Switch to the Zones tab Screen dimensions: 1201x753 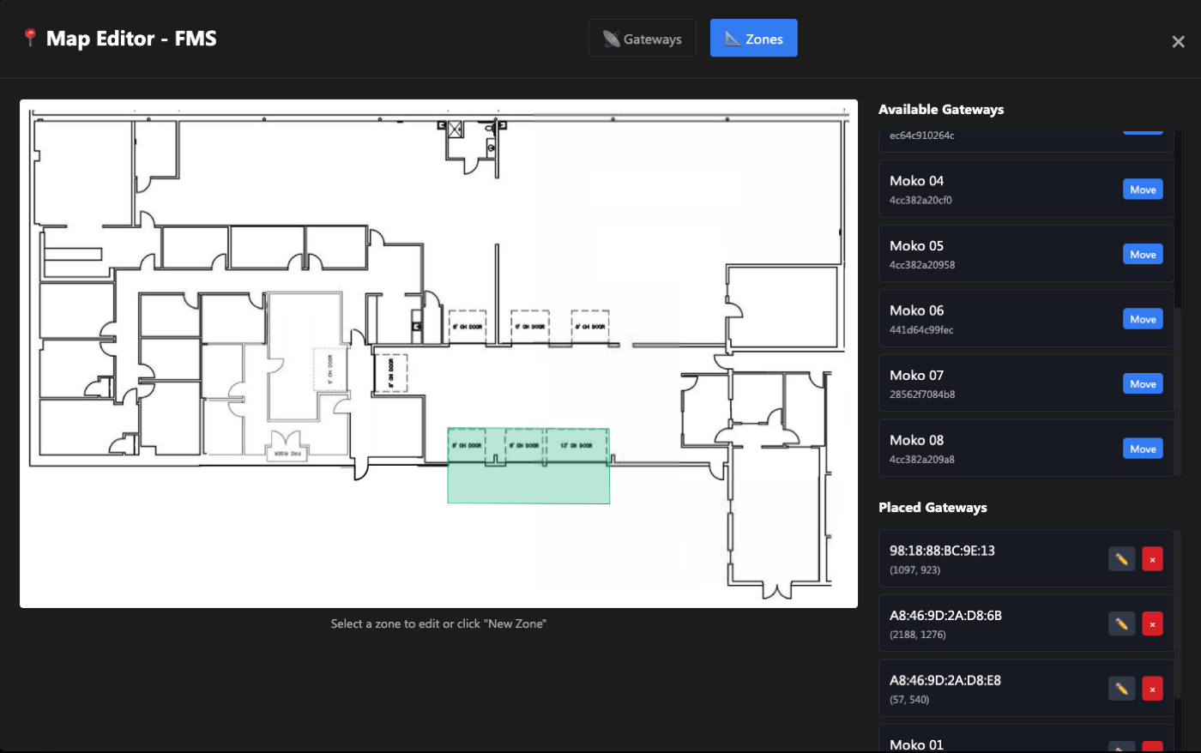click(x=753, y=38)
